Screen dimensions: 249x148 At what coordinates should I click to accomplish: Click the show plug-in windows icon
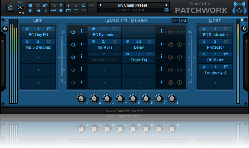pyautogui.click(x=69, y=10)
